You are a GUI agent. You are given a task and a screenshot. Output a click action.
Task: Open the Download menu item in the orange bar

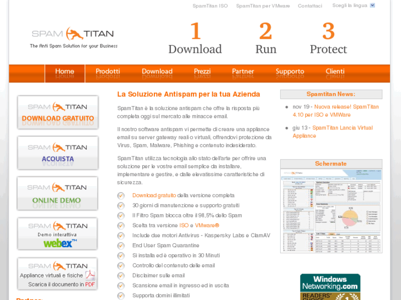157,72
